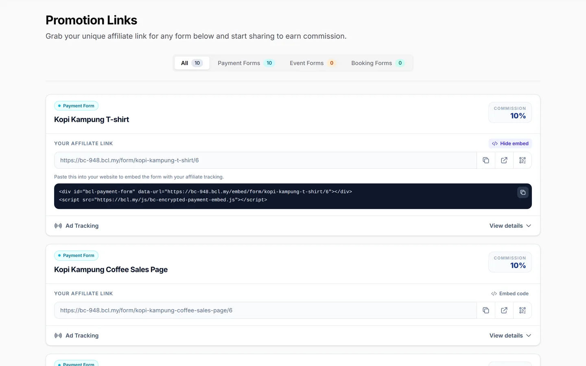The image size is (586, 366).
Task: Click the Ad Tracking icon under Coffee Sales Page
Action: click(58, 335)
